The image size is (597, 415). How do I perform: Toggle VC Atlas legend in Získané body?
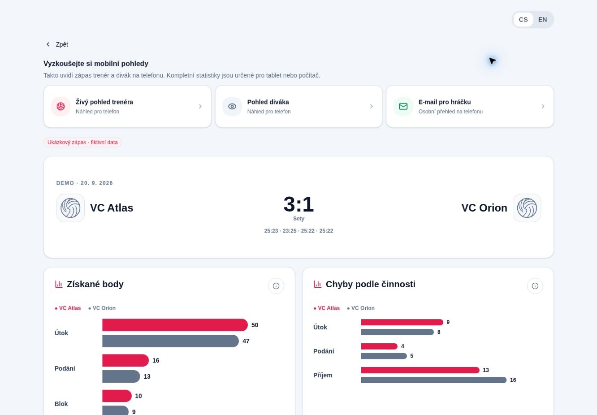[x=68, y=308]
